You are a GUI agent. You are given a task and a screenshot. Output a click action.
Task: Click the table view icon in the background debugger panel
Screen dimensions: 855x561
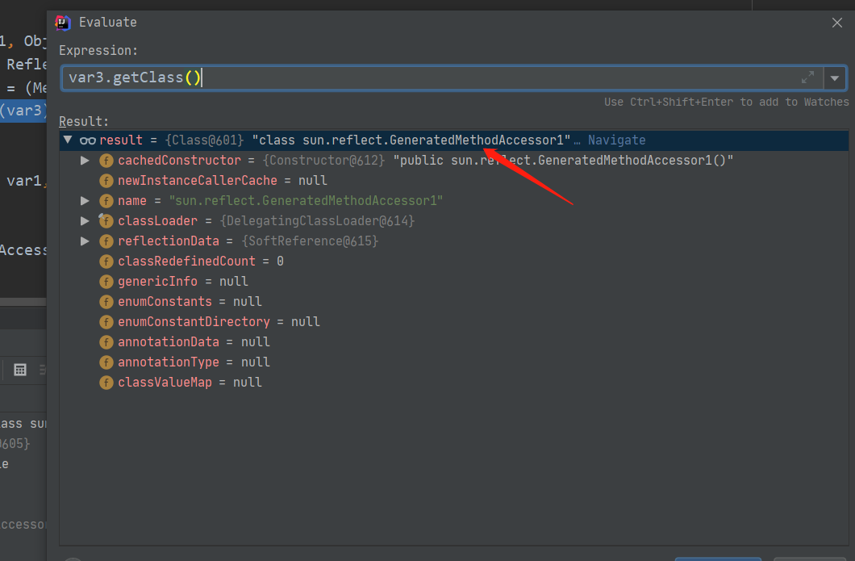point(20,370)
